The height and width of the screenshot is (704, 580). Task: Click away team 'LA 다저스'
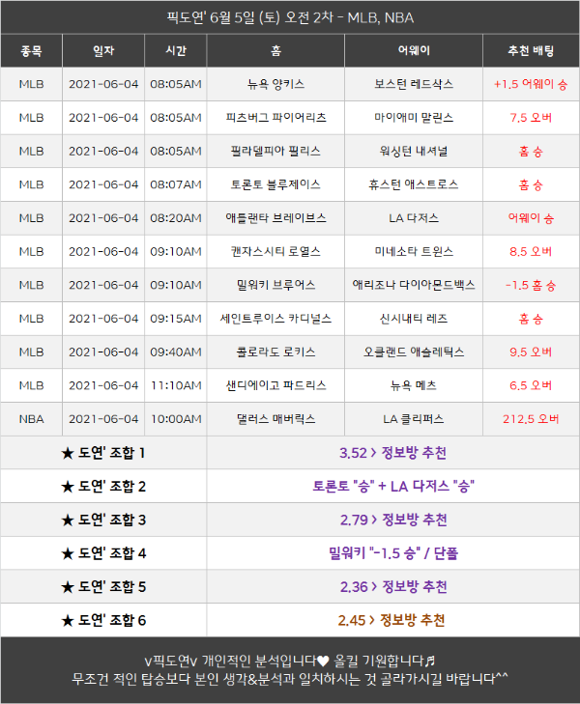tap(414, 217)
